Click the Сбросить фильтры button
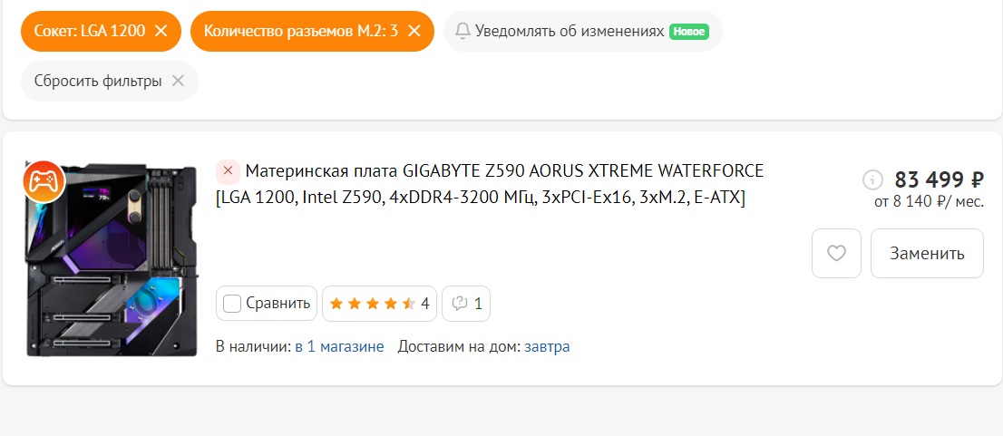 110,82
